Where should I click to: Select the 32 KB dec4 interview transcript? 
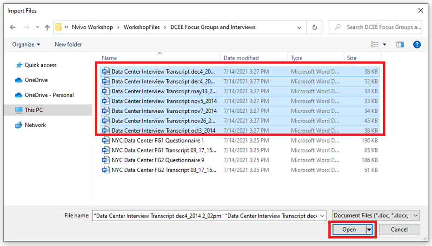coord(240,82)
